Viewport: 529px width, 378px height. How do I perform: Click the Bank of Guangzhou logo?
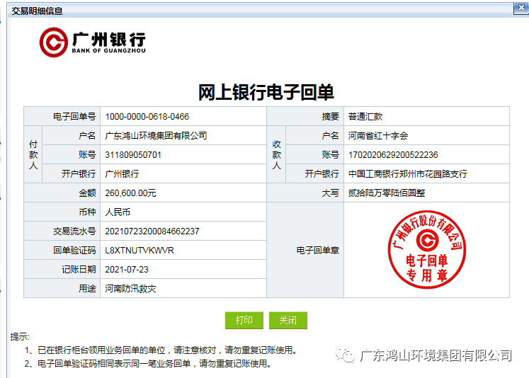click(x=93, y=42)
